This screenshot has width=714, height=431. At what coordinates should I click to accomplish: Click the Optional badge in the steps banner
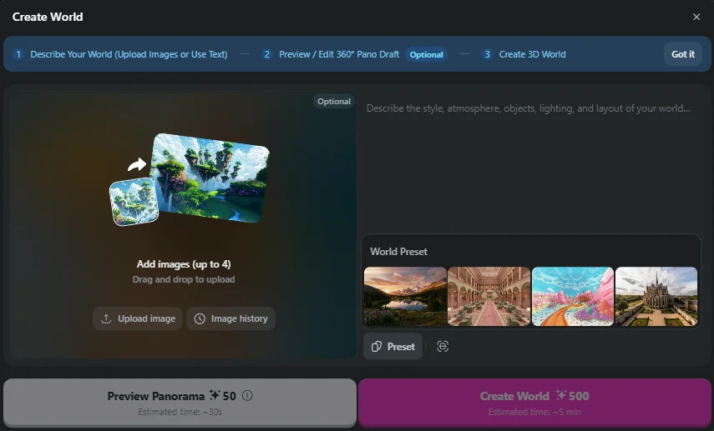click(426, 54)
